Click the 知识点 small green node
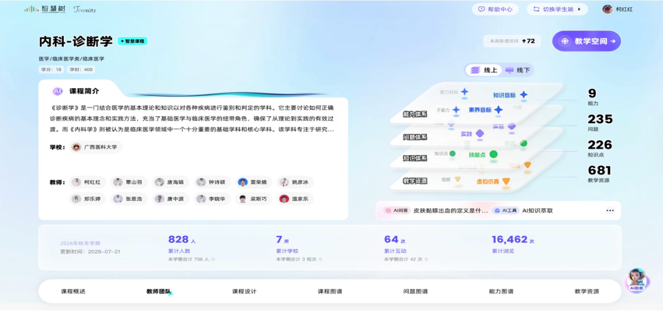Viewport: 663px width, 313px height. pyautogui.click(x=452, y=154)
